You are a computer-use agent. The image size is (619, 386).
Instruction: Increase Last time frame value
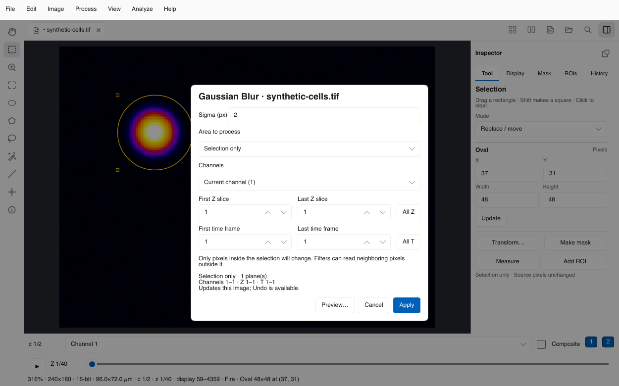click(x=367, y=242)
